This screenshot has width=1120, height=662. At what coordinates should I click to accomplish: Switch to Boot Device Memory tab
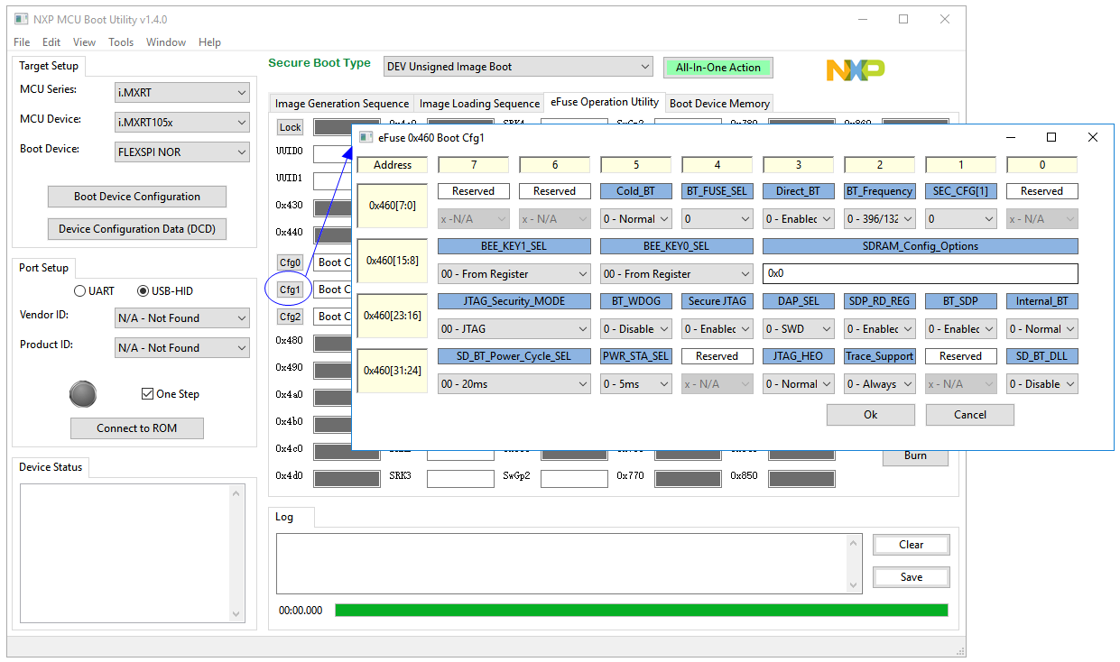[719, 104]
